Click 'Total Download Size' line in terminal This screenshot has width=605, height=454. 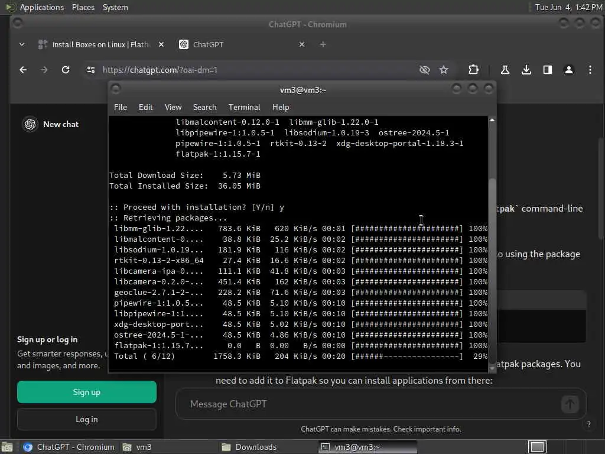pyautogui.click(x=185, y=175)
